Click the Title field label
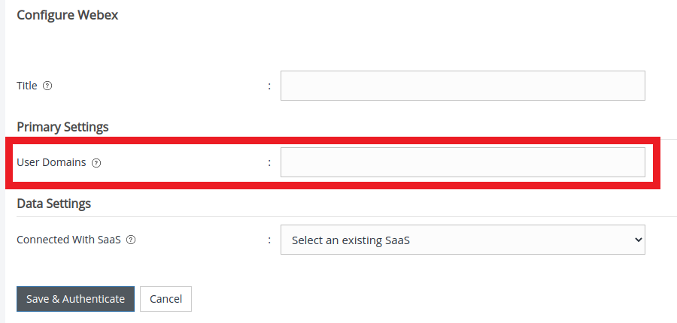This screenshot has width=677, height=323. 27,86
